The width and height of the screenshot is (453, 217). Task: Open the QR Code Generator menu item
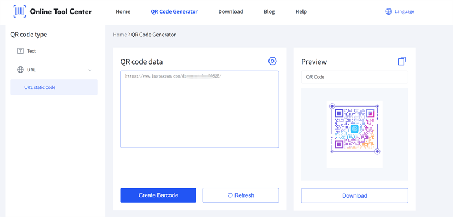(174, 12)
